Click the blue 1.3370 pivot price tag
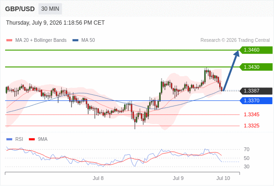The height and width of the screenshot is (186, 274). 256,100
